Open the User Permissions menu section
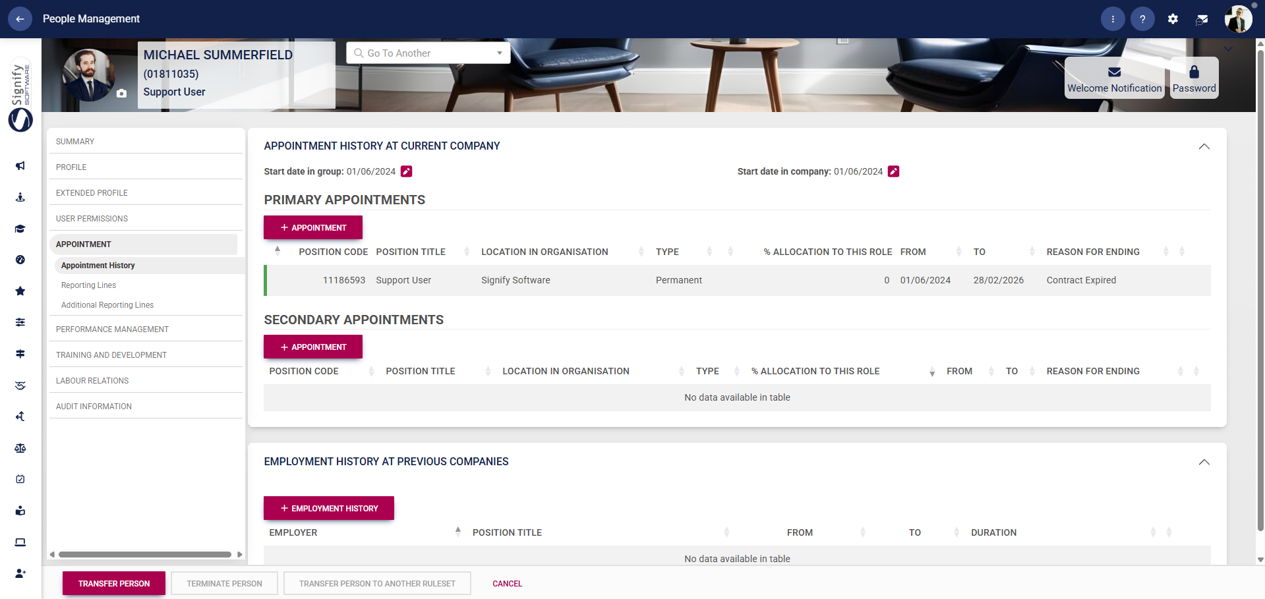 point(92,219)
